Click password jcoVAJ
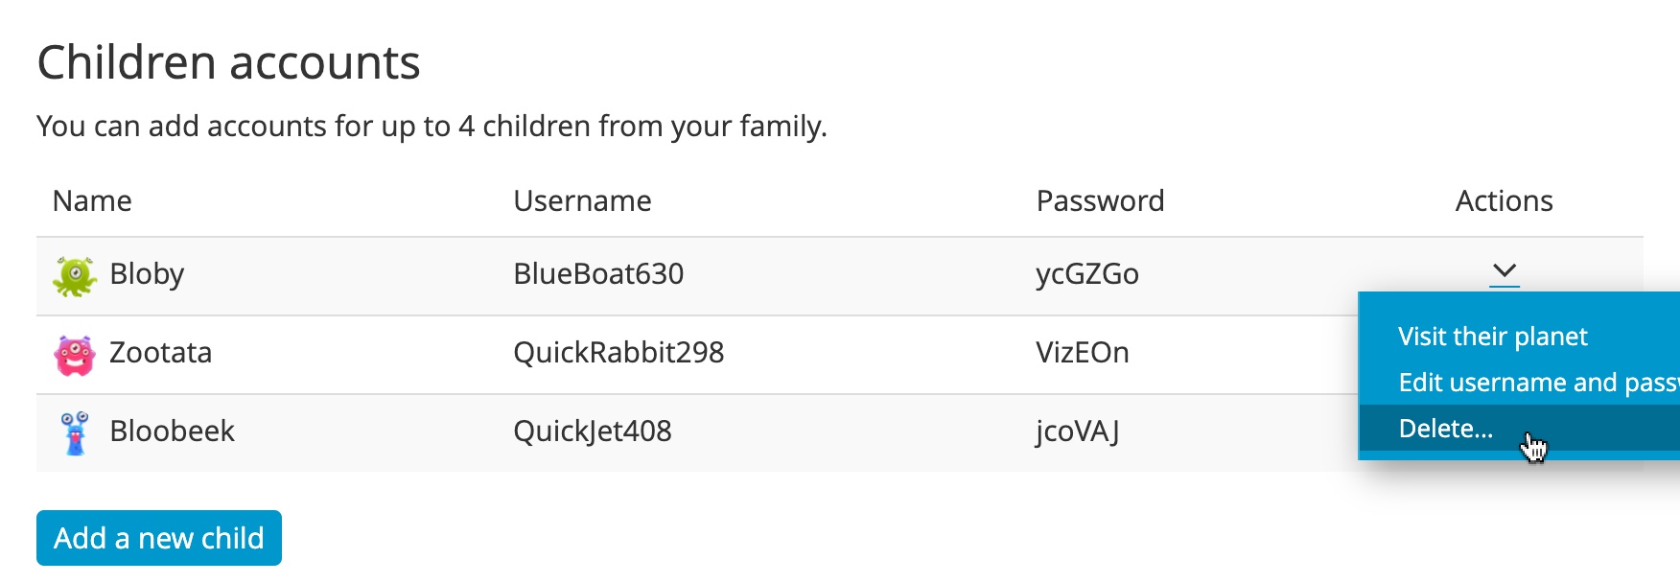1680x583 pixels. [x=1078, y=431]
